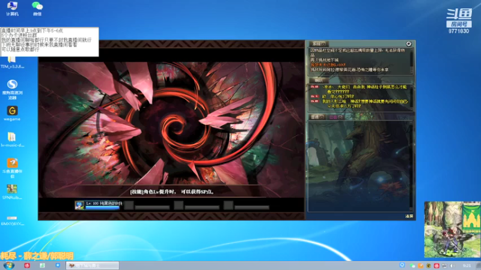Click the red tray icon
The image size is (481, 270).
click(437, 266)
